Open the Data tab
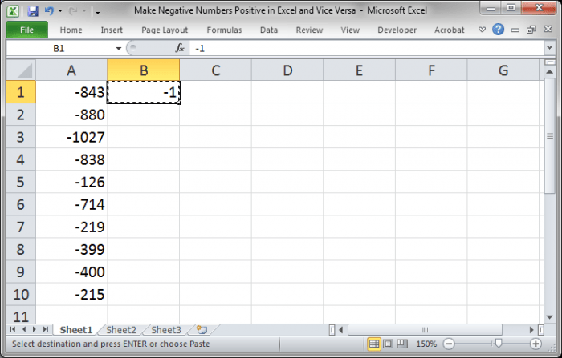 [x=269, y=30]
